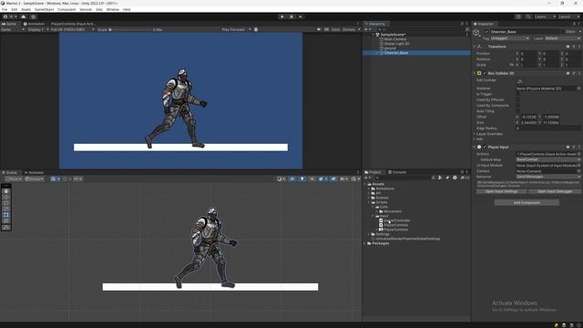
Task: Click the Edge Radius input field
Action: [x=548, y=128]
